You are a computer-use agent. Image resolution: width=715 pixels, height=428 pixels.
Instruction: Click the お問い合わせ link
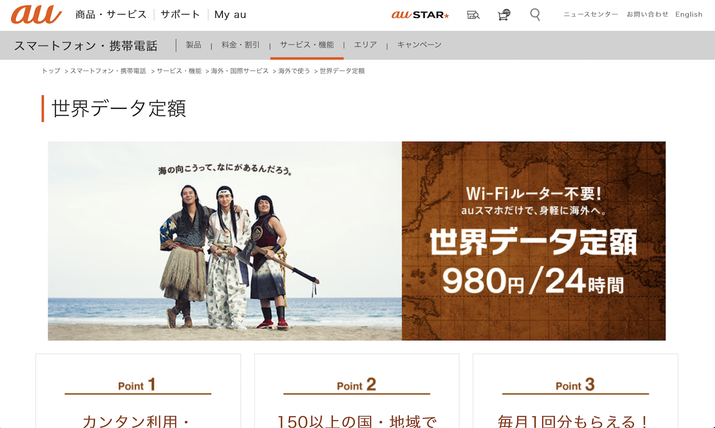point(647,15)
